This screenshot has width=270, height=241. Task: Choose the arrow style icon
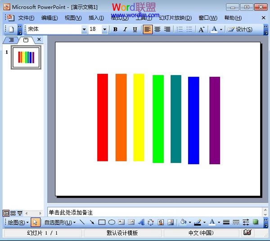point(246,222)
